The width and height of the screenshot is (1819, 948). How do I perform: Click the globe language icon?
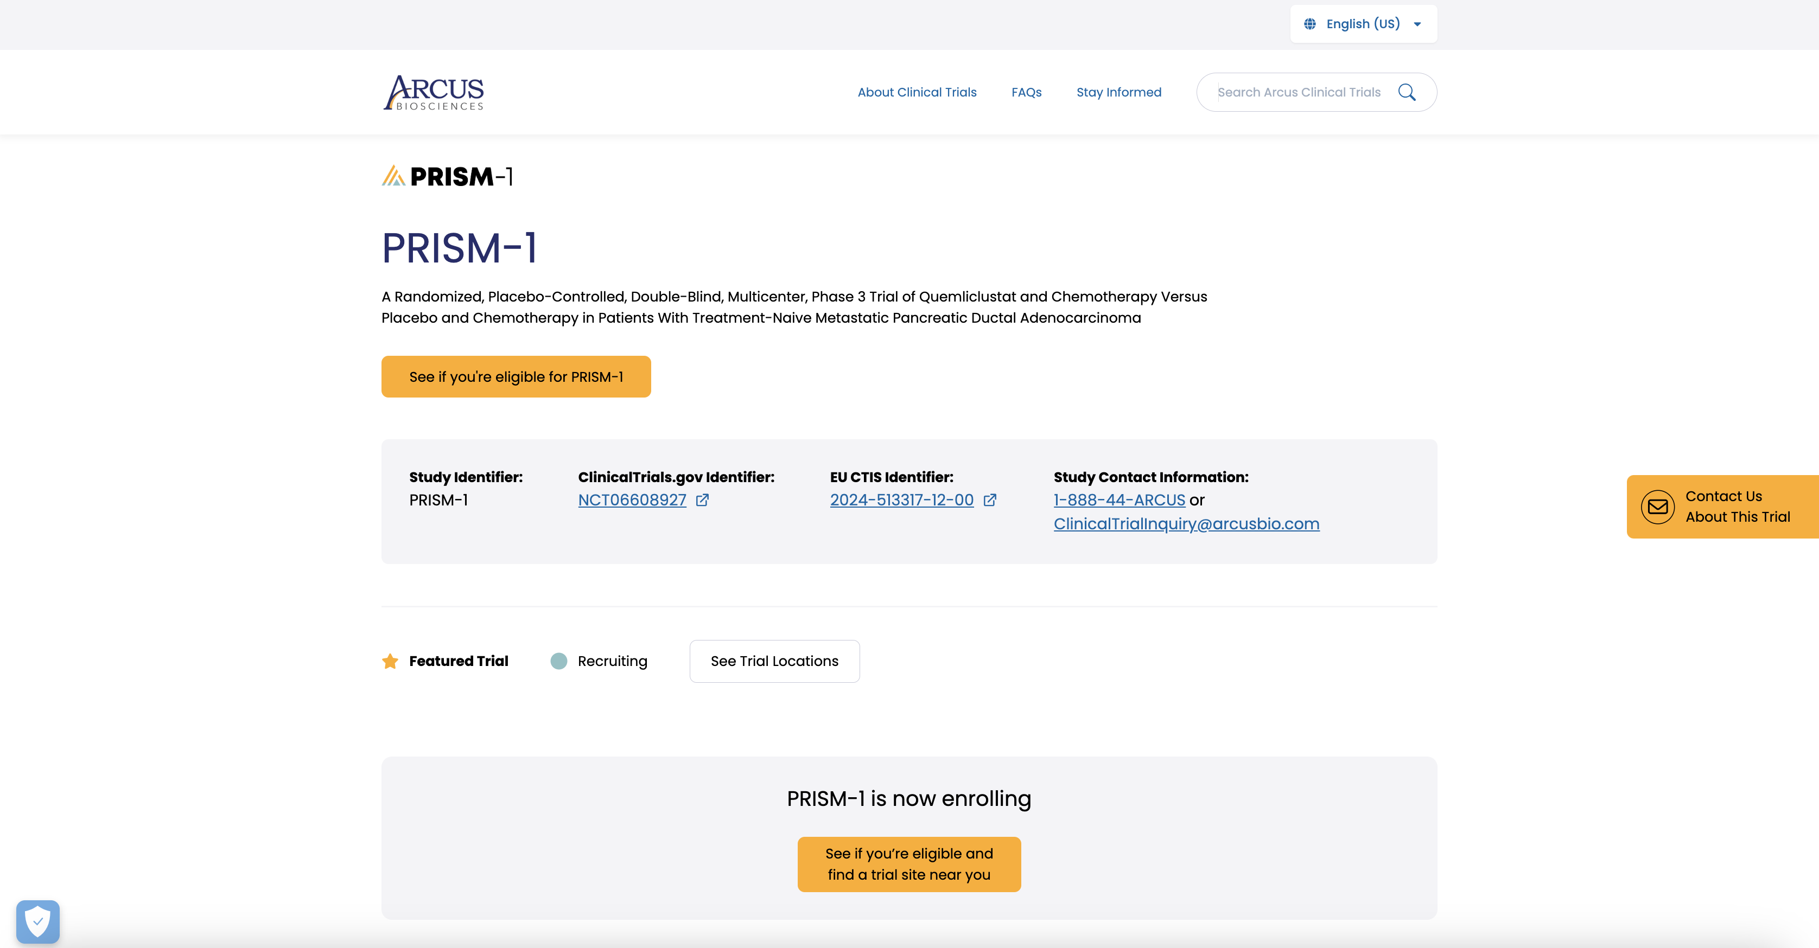pos(1310,24)
